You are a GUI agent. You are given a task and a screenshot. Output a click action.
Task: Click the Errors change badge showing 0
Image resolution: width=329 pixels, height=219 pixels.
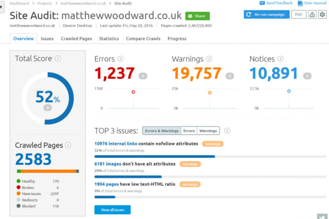143,76
